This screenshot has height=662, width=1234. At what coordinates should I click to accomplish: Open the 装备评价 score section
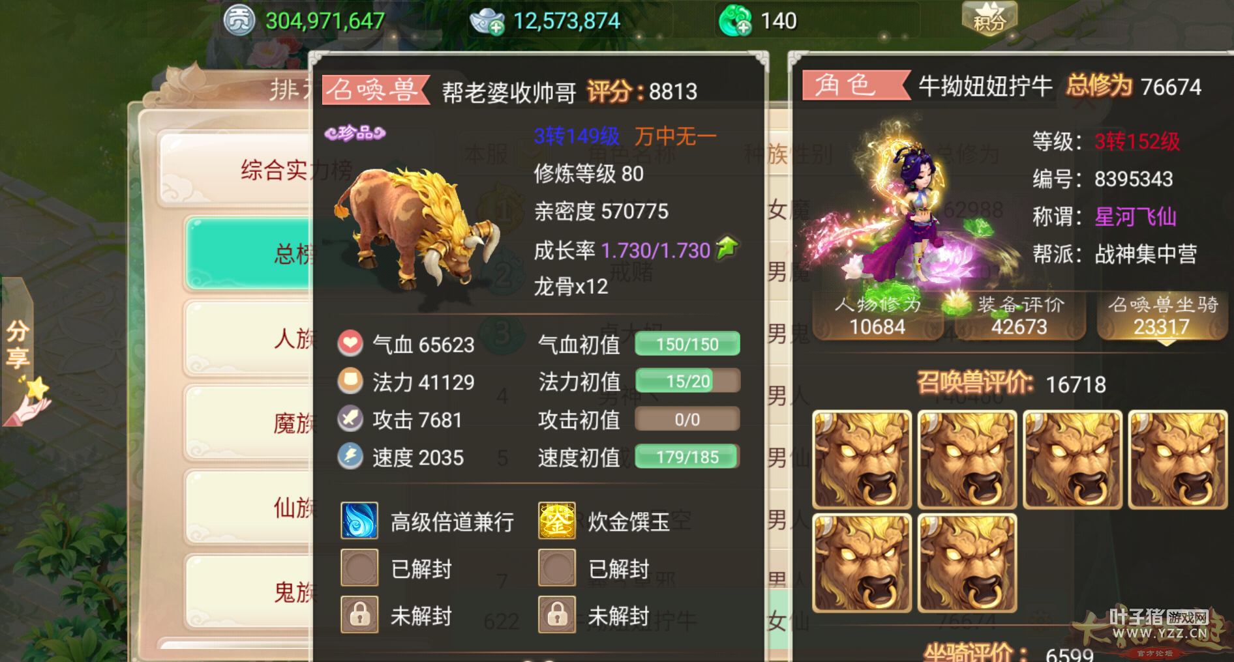pyautogui.click(x=1020, y=316)
